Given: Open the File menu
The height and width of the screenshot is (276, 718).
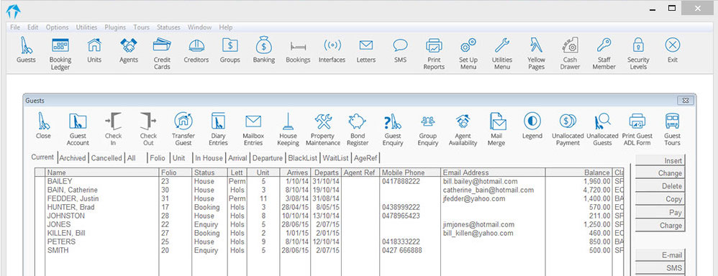Looking at the screenshot, I should click(14, 27).
